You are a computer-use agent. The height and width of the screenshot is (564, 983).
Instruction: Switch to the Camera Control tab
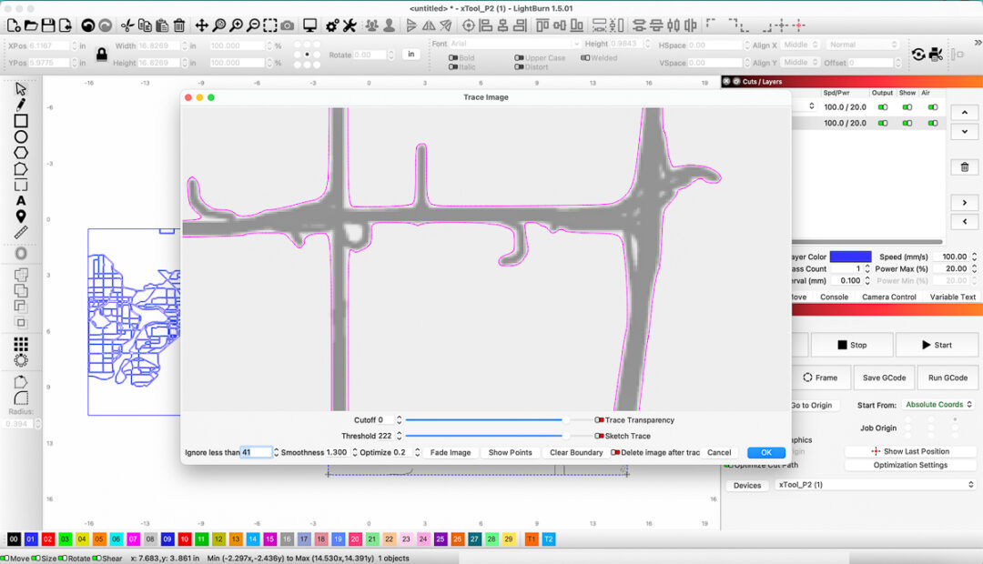pos(890,297)
